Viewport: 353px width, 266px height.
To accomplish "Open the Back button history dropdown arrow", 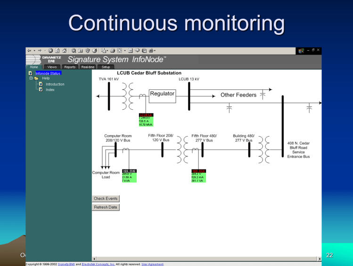I will tap(34, 50).
